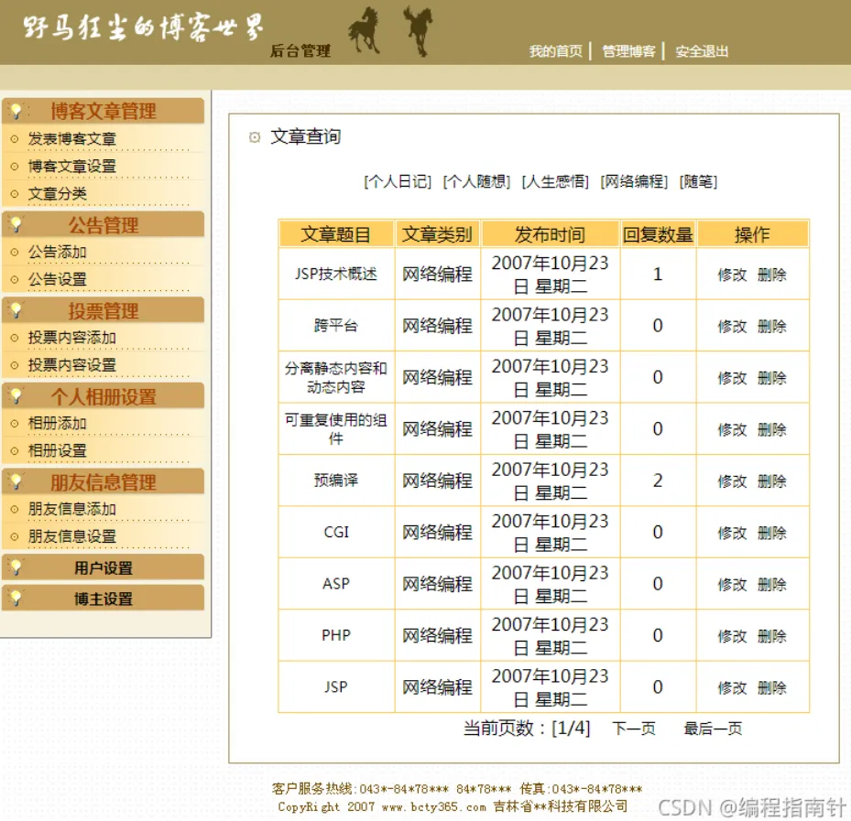The image size is (851, 821).
Task: Go to 下一页 of articles
Action: pyautogui.click(x=633, y=729)
